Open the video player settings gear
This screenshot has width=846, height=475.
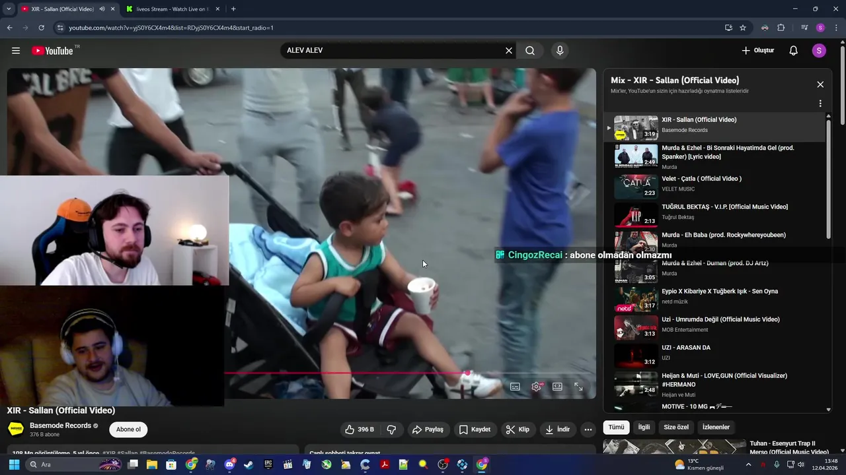(x=536, y=387)
